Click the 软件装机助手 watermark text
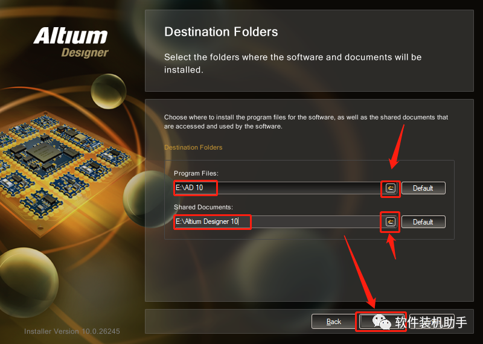 click(x=431, y=322)
